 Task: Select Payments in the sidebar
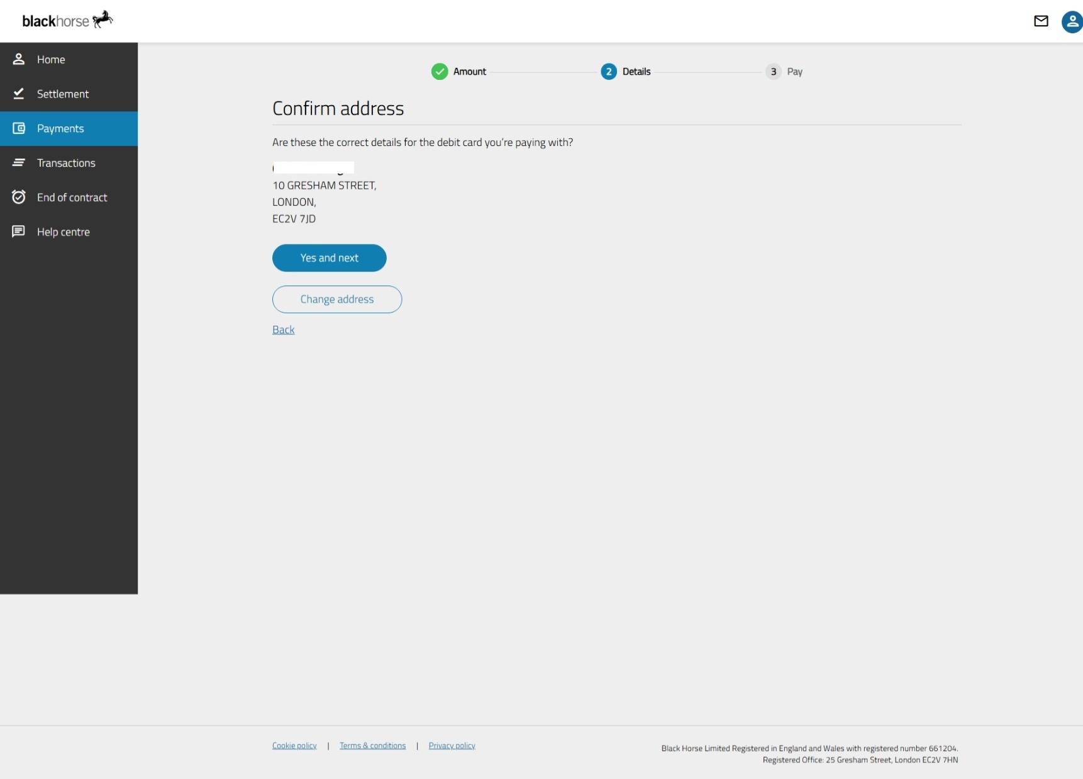point(69,129)
